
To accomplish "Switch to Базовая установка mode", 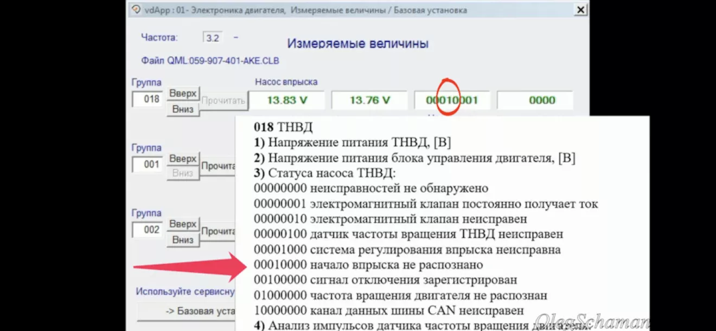I will (187, 311).
